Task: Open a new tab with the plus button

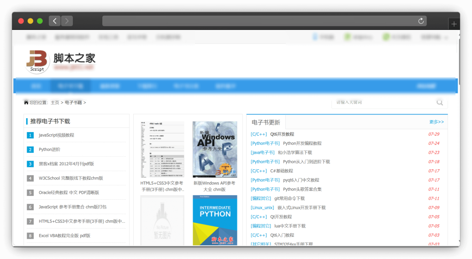Action: click(454, 24)
